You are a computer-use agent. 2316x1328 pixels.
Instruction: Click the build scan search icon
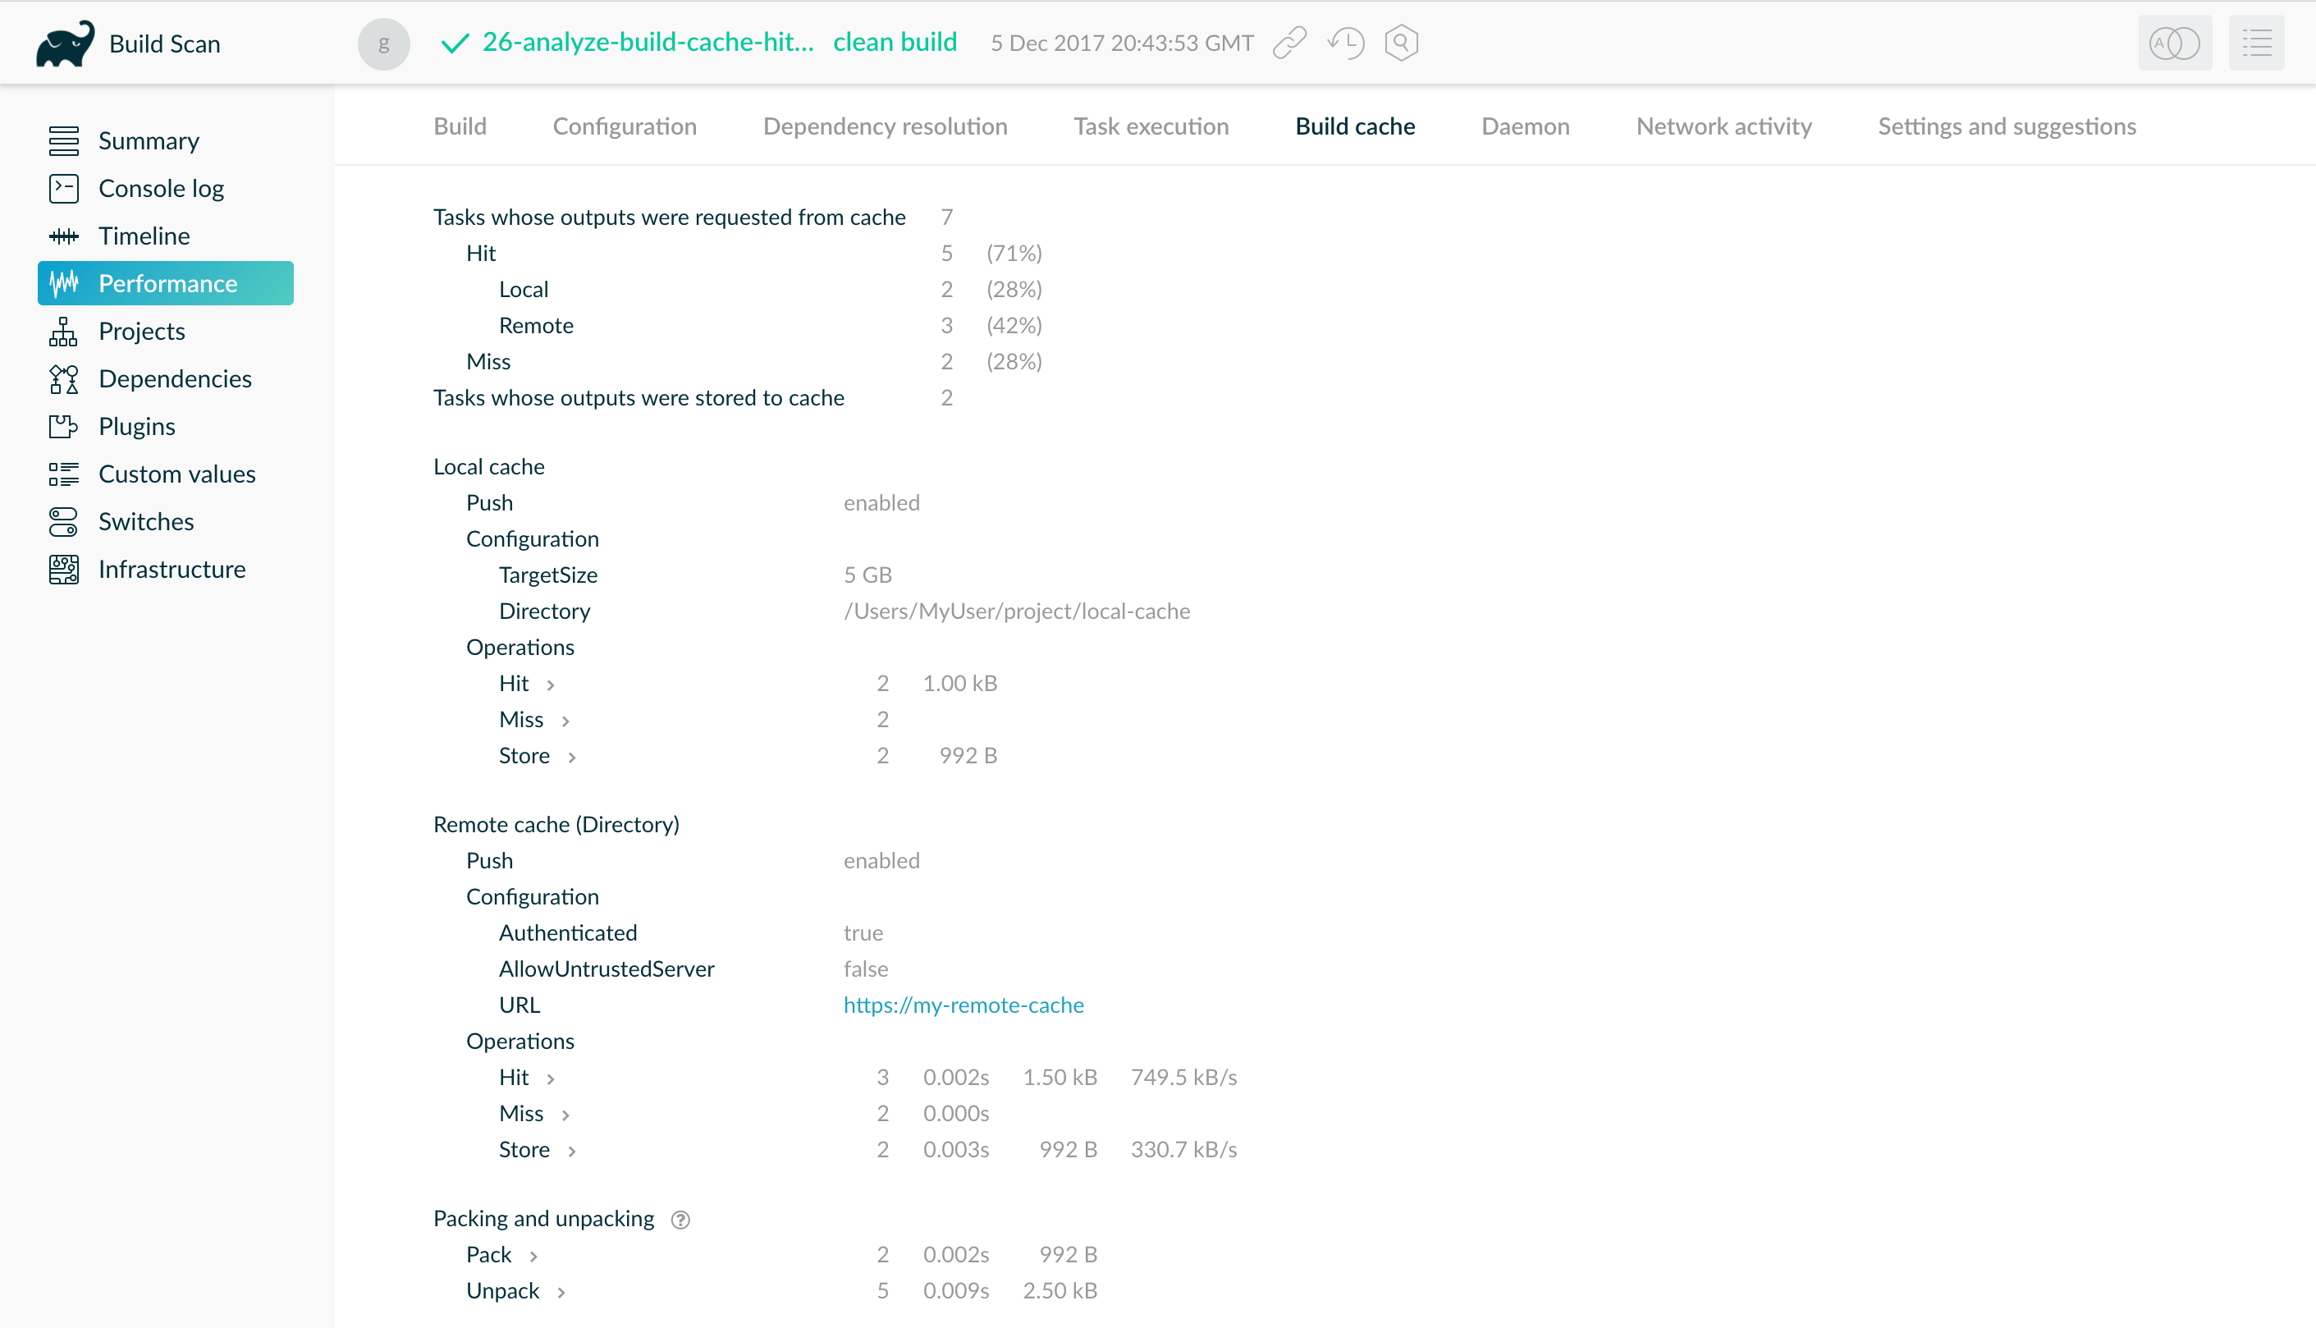click(1401, 42)
